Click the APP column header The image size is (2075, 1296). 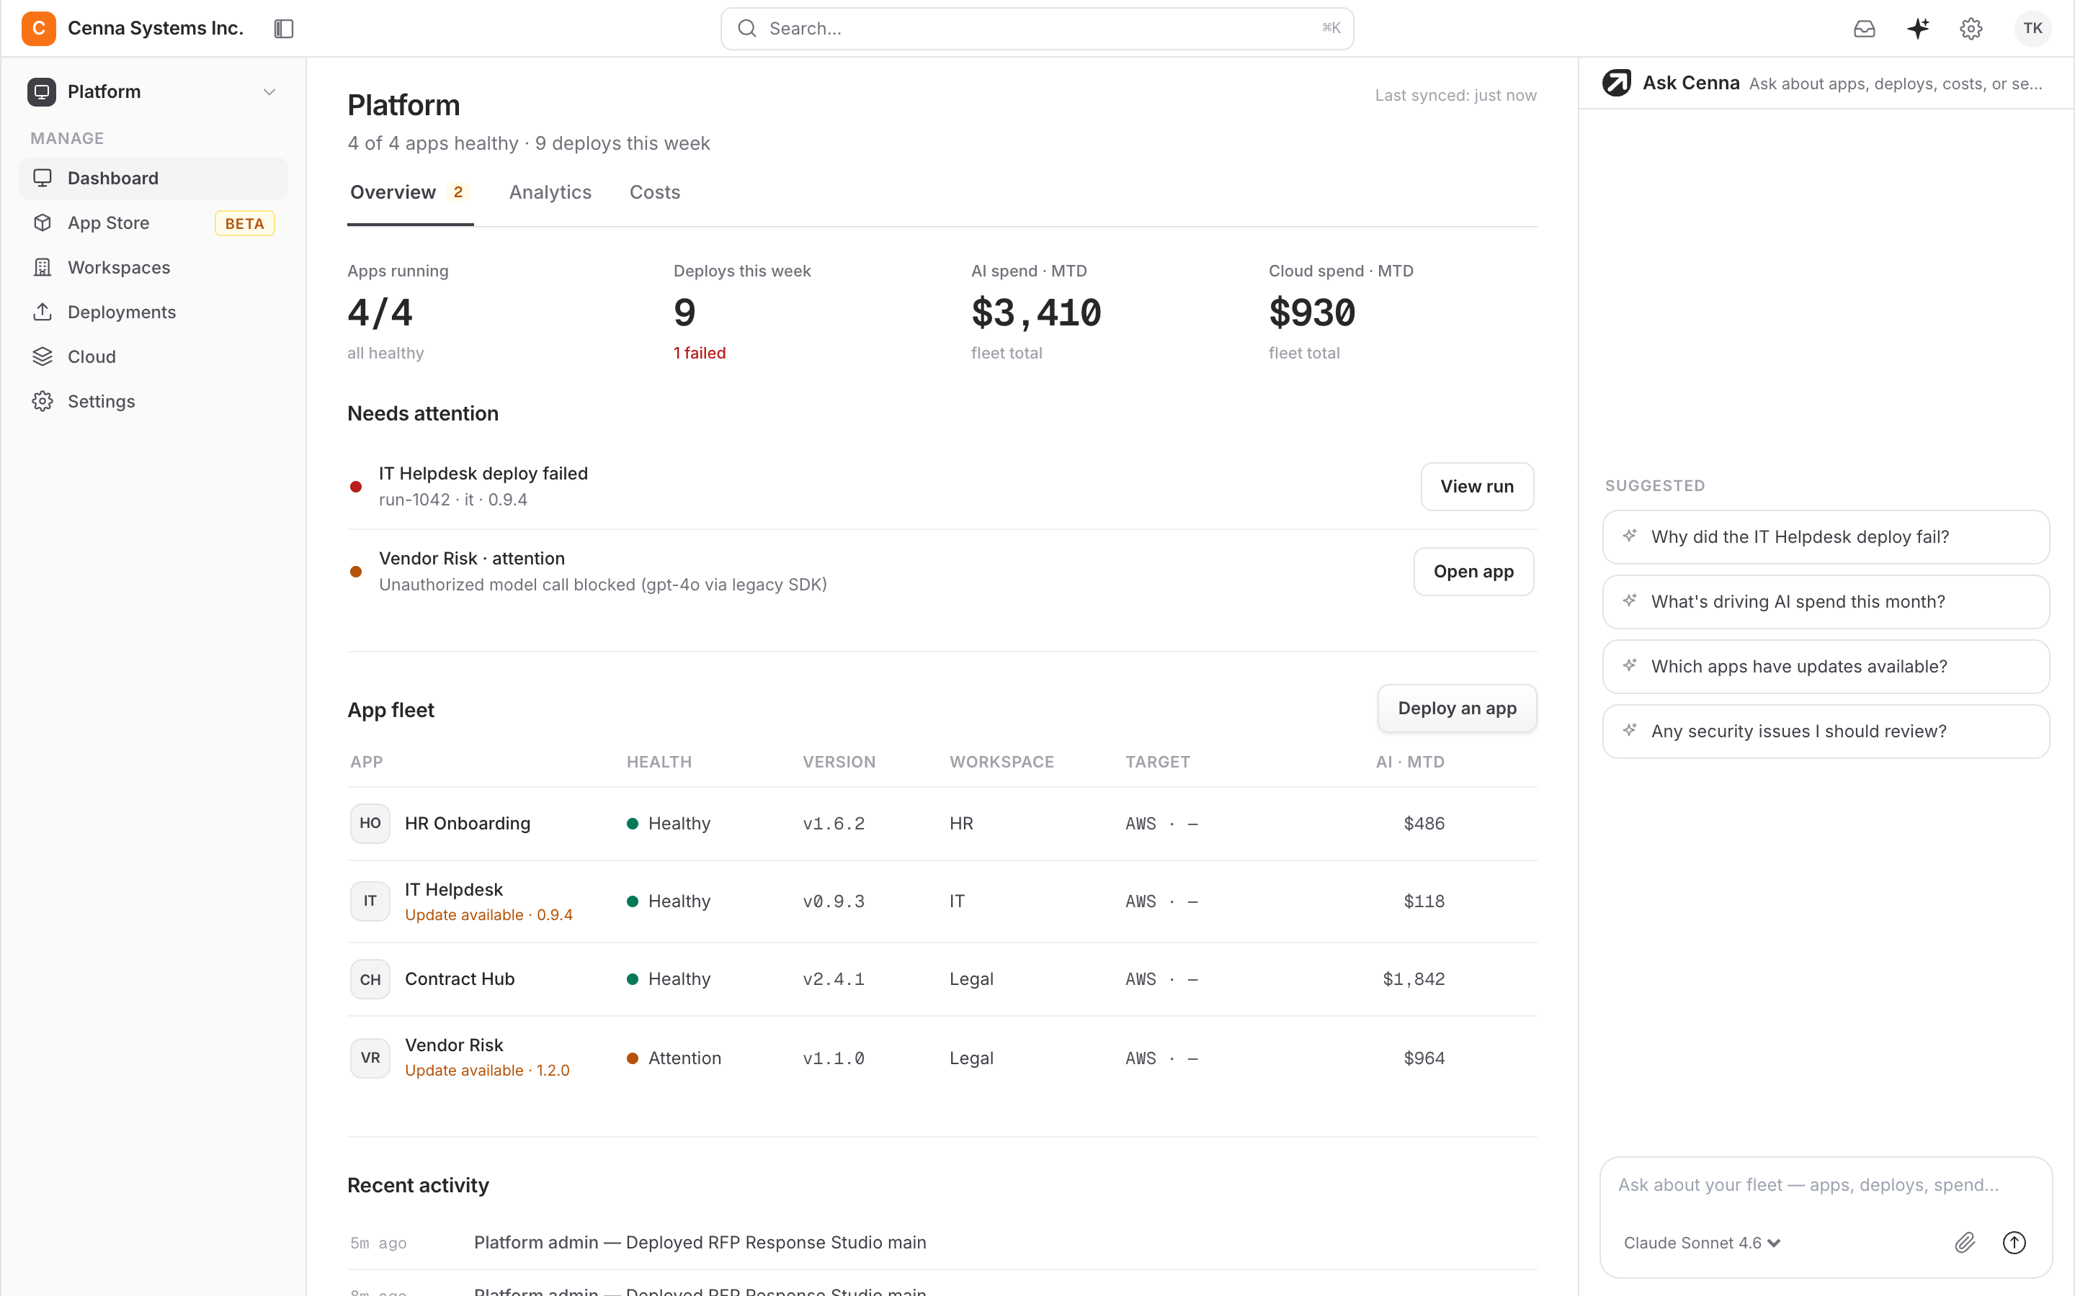coord(366,762)
